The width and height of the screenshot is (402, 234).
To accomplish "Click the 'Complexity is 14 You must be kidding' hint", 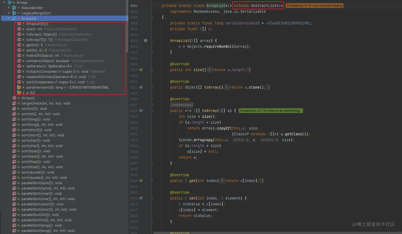I will coord(315,6).
